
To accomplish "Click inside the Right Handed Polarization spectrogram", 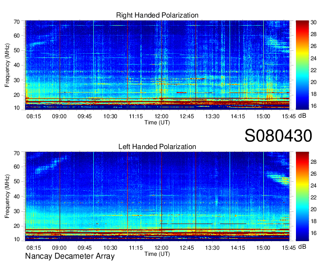I will [x=157, y=65].
